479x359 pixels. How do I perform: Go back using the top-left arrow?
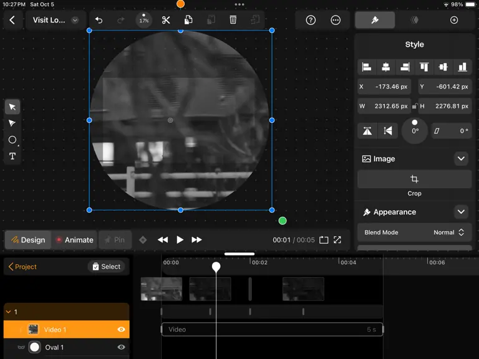coord(12,20)
